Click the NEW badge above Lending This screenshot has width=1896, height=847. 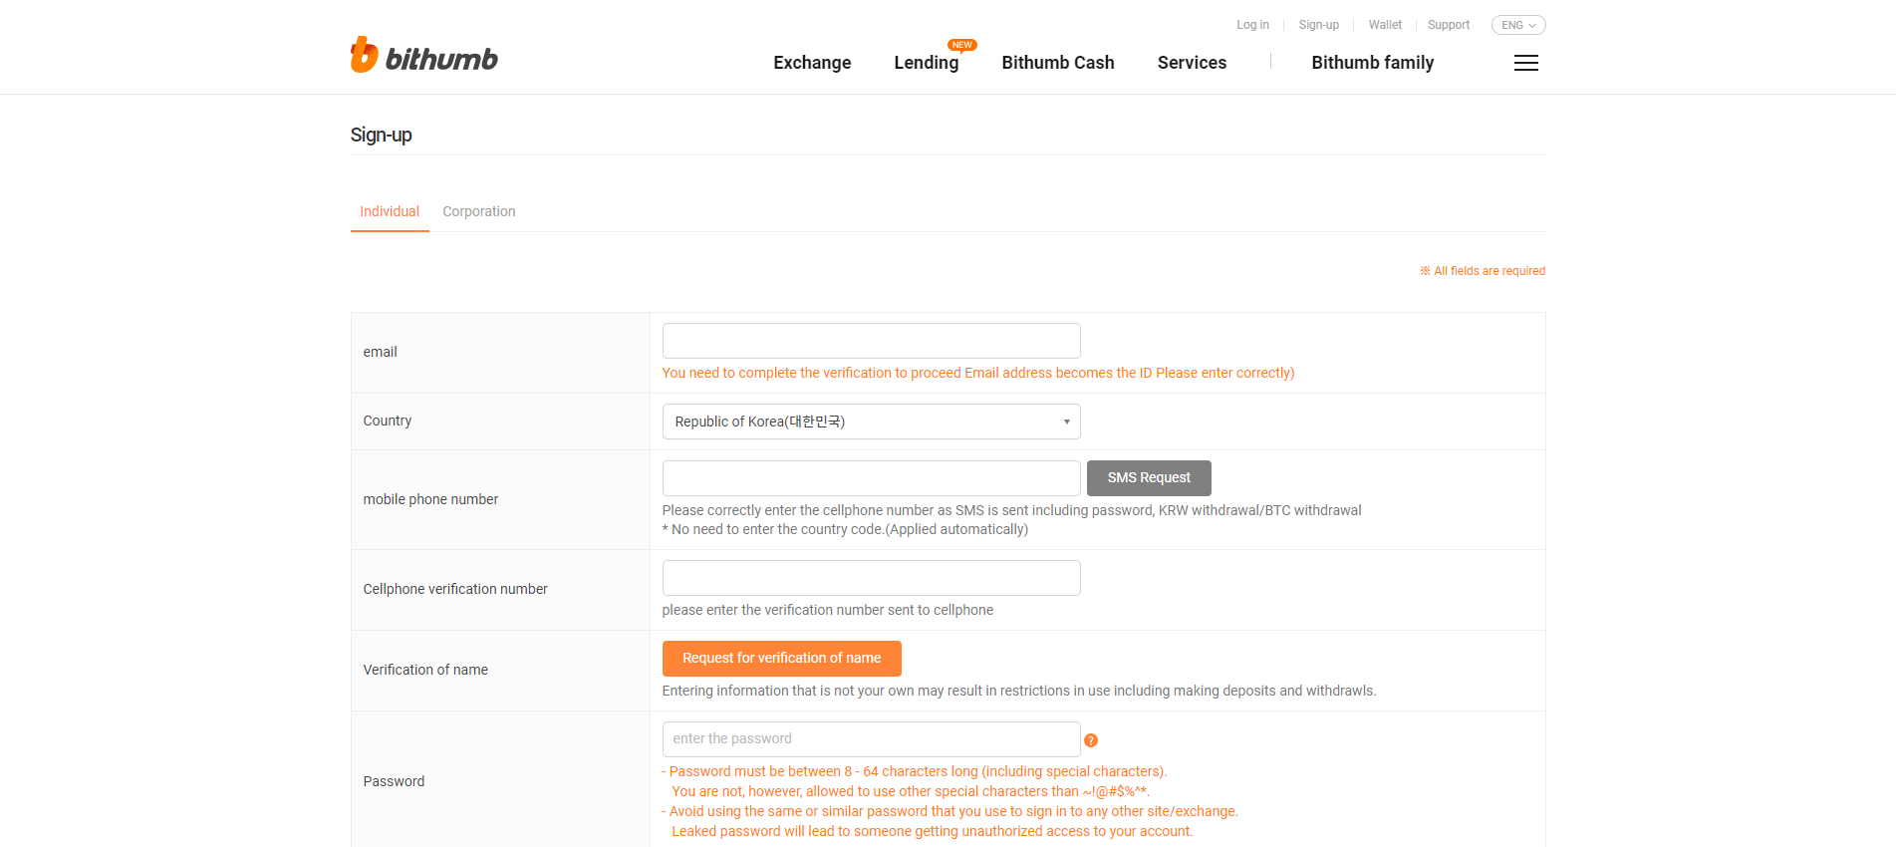pyautogui.click(x=961, y=45)
